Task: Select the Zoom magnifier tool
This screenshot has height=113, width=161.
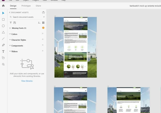Action: [x=3, y=64]
